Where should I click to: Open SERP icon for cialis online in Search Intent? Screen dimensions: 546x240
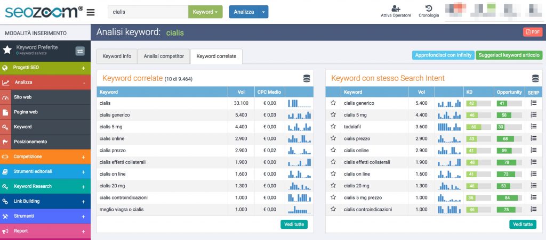533,150
